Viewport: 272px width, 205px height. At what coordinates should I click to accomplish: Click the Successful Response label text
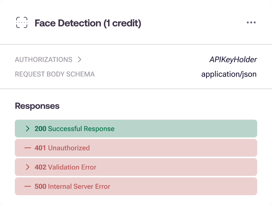[x=81, y=129]
